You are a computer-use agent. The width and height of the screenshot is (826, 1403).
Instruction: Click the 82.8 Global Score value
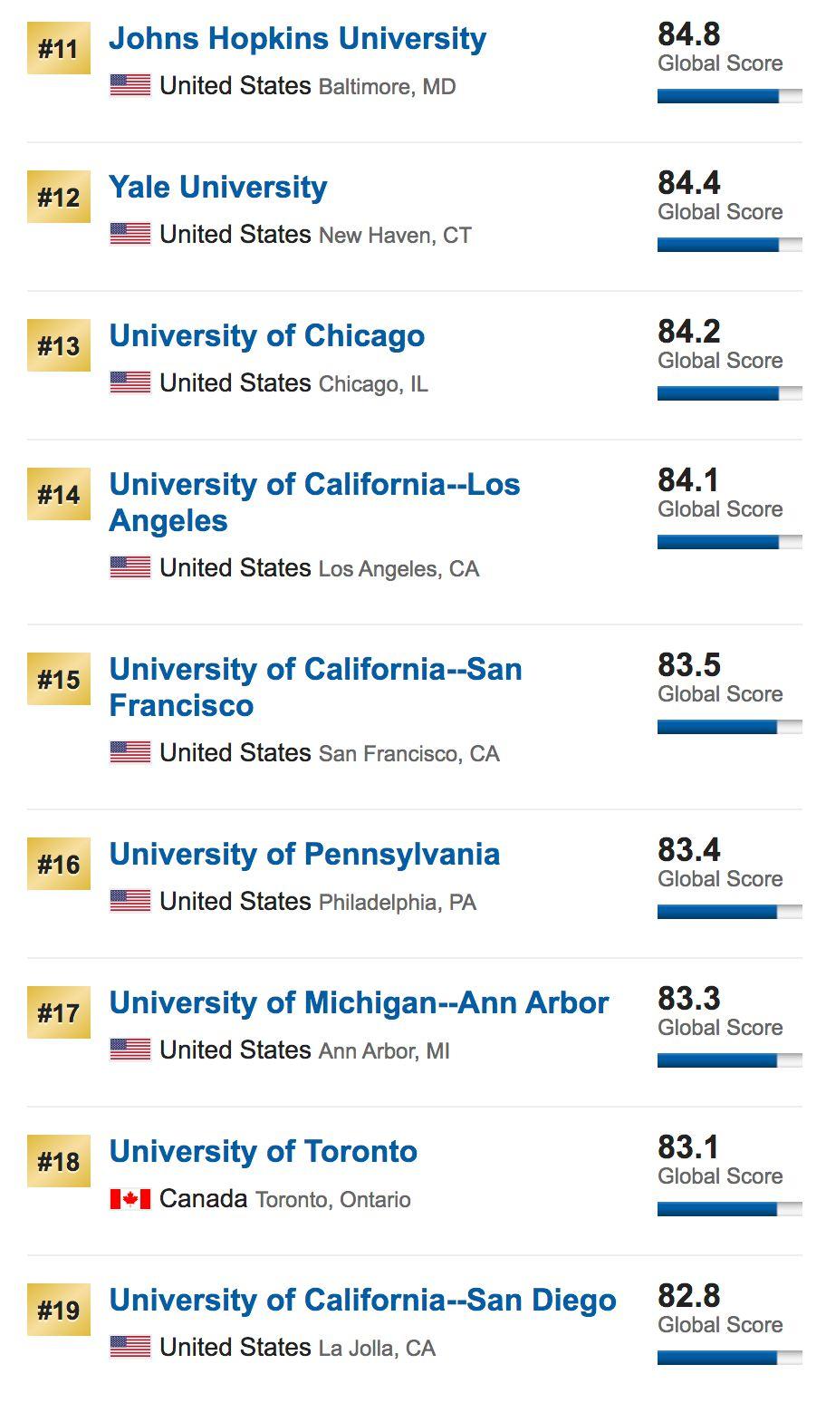[x=689, y=1296]
